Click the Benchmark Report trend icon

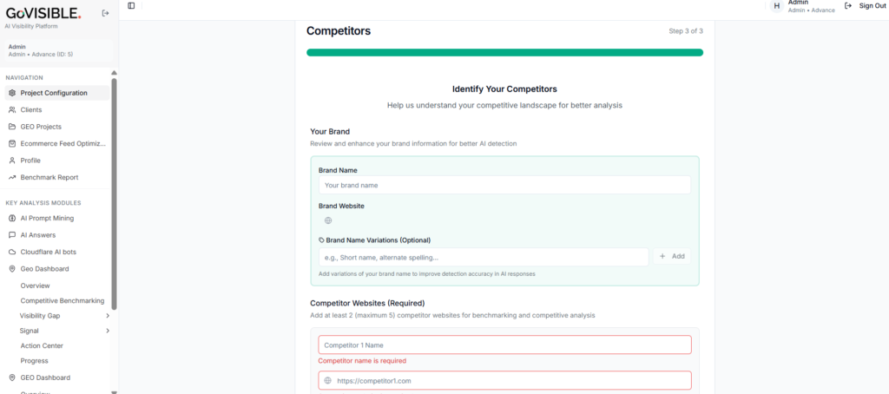point(12,177)
